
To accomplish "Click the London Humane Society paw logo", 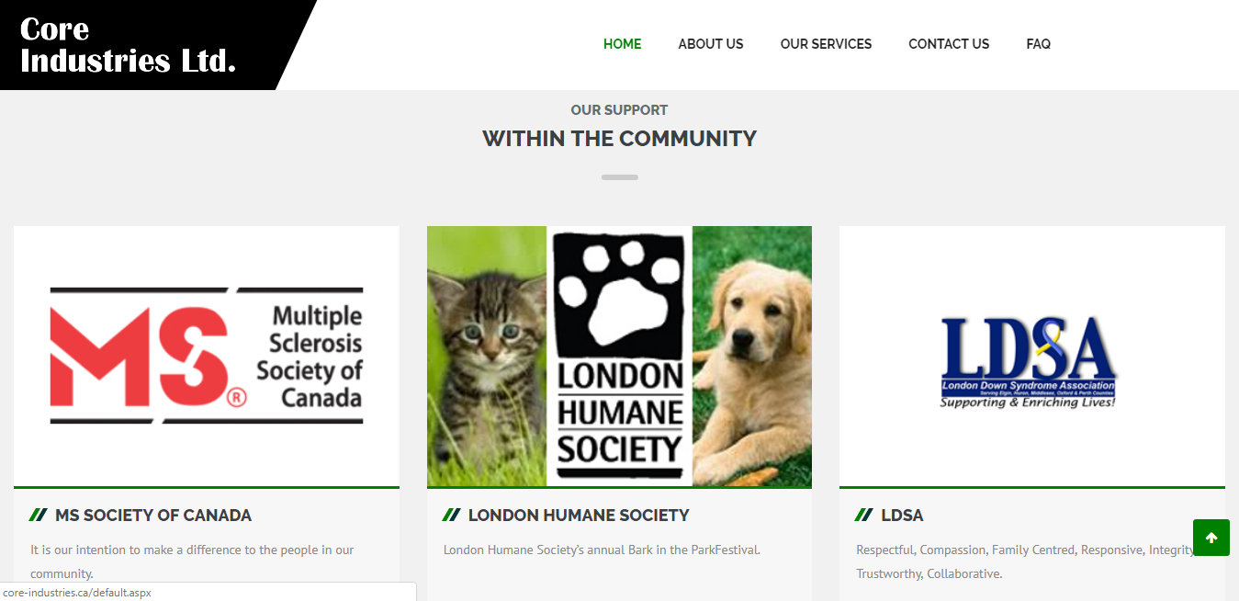I will [620, 357].
